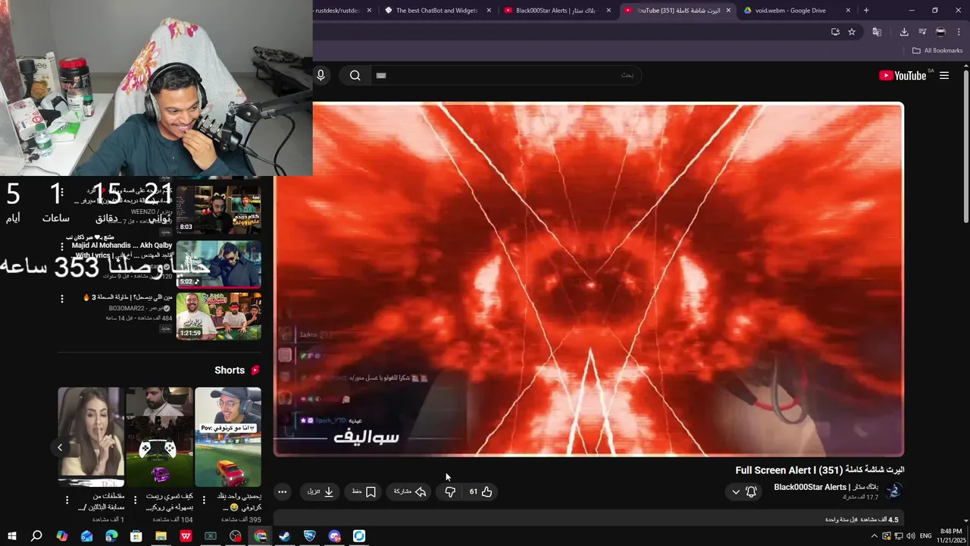Image resolution: width=970 pixels, height=546 pixels.
Task: Bookmark this page with the star icon
Action: tap(852, 32)
